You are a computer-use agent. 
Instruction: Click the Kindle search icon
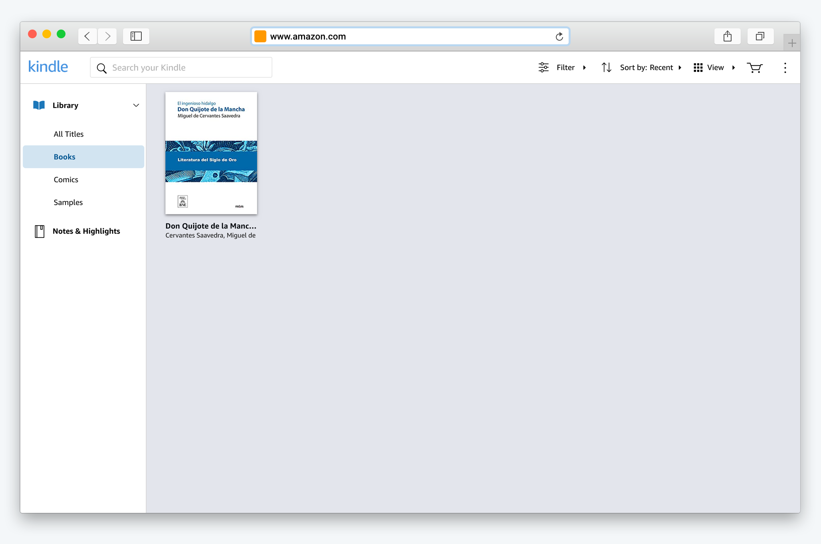(x=101, y=67)
